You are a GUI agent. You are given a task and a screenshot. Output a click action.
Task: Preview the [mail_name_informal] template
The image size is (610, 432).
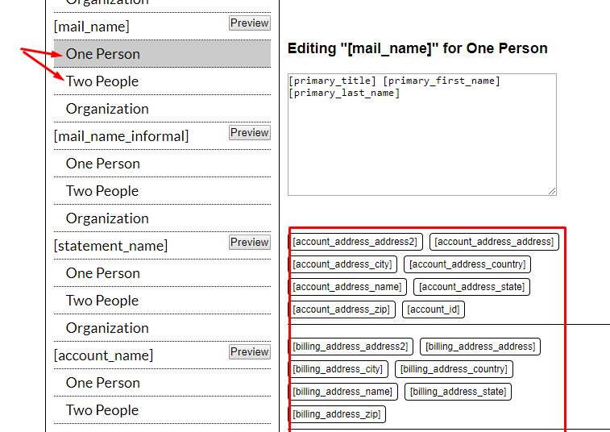[x=249, y=133]
